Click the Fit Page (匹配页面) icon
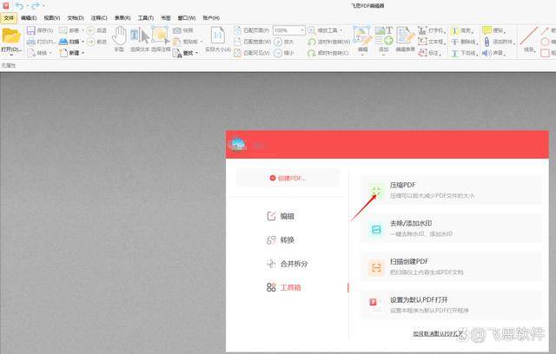Image resolution: width=556 pixels, height=354 pixels. coord(237,30)
